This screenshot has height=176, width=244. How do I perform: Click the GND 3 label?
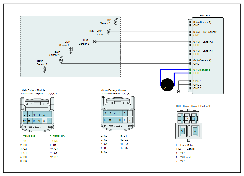tap(197, 88)
